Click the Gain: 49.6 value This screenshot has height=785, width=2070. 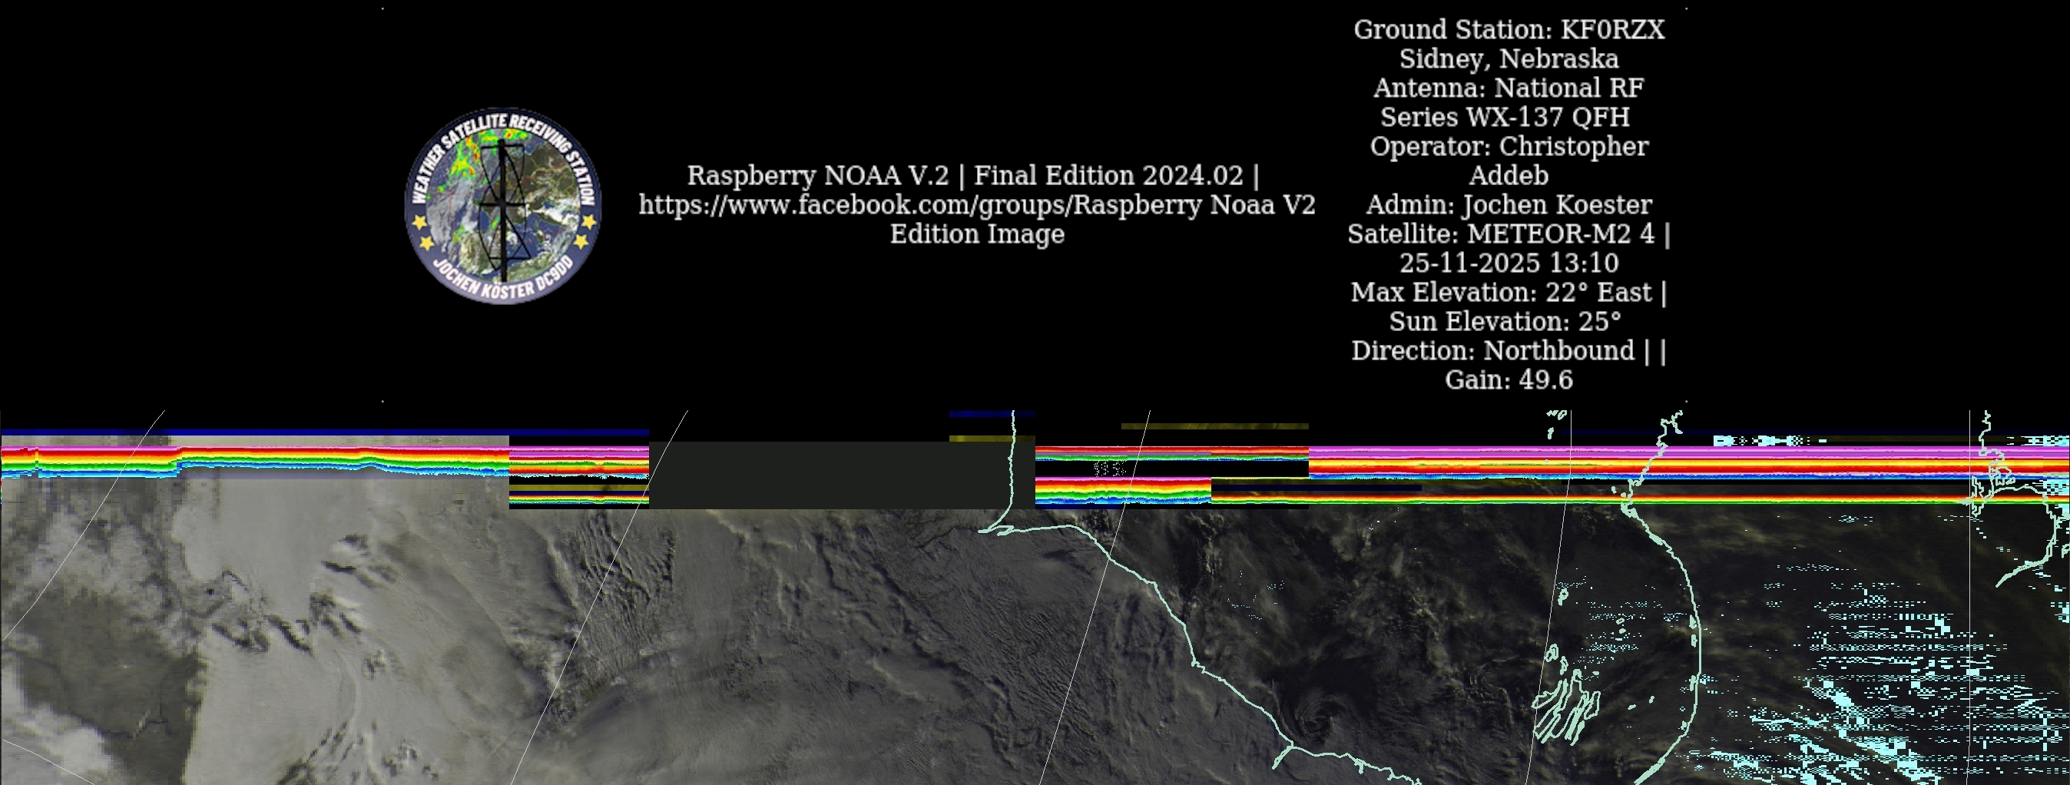(x=1509, y=380)
